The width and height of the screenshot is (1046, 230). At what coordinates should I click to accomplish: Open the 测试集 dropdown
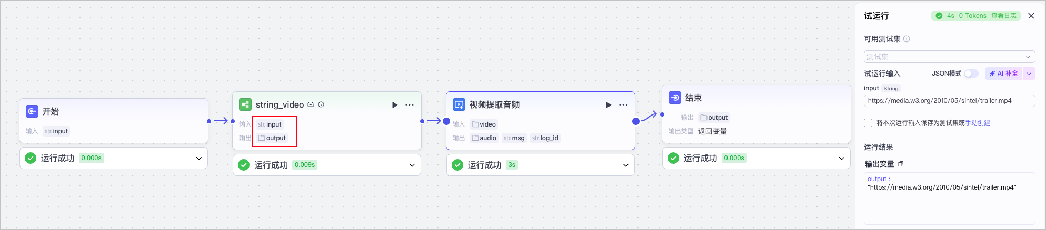949,57
